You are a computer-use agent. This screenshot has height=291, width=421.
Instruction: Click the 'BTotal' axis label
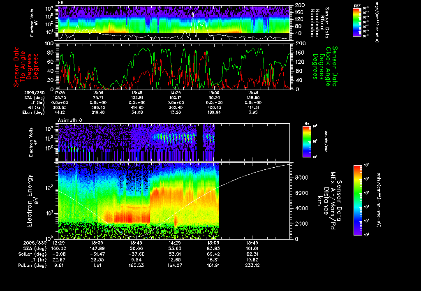[322, 22]
